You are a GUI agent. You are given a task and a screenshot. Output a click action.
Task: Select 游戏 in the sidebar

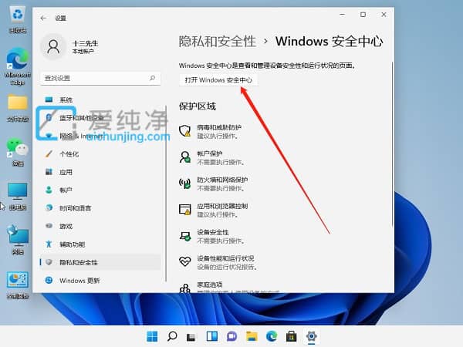100,226
